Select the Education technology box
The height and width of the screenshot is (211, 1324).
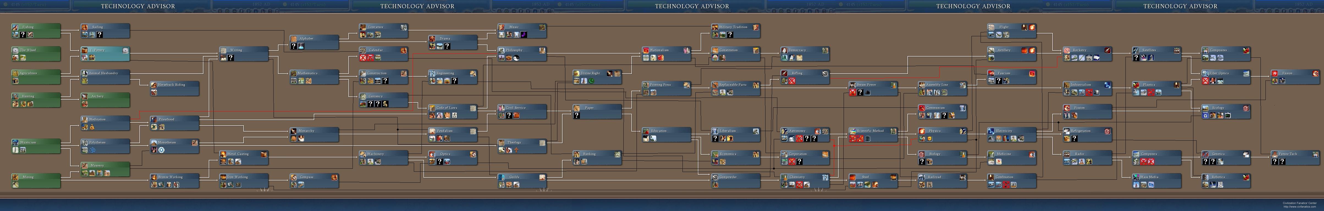666,135
